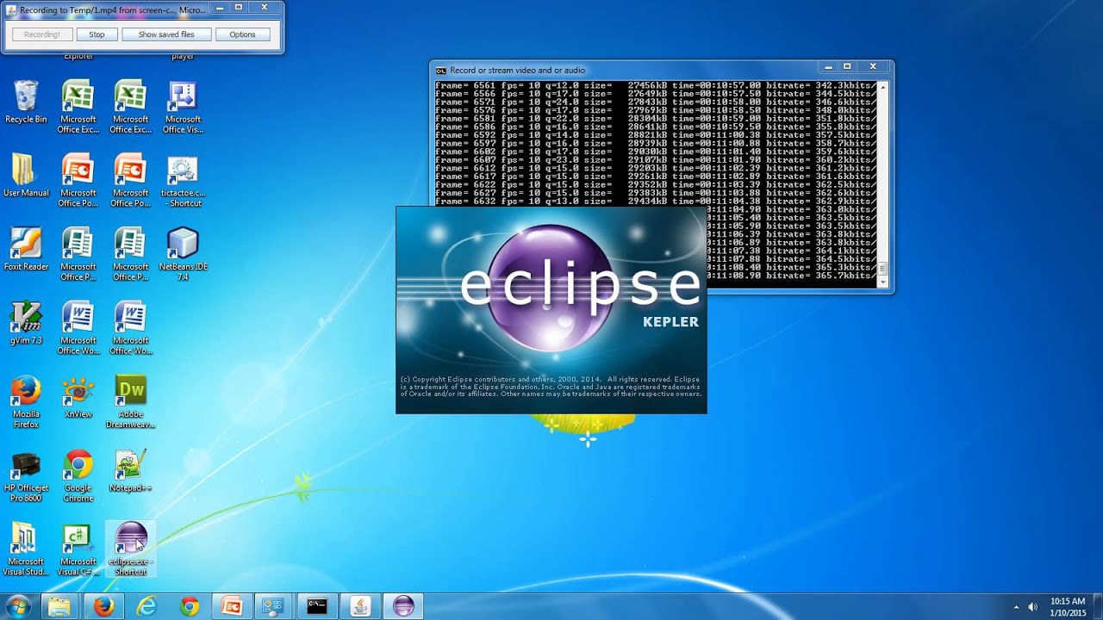The width and height of the screenshot is (1103, 620).
Task: Launch Foxit Reader from desktop
Action: coord(26,250)
